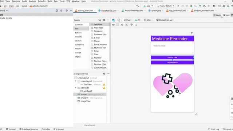Screen dimensions: 233x131
Task: Toggle the autoconnect icon beside the eye
Action: [x=118, y=25]
